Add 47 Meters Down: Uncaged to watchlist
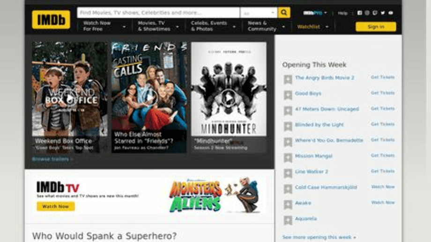Screen dimensions: 431x242 [x=288, y=111]
